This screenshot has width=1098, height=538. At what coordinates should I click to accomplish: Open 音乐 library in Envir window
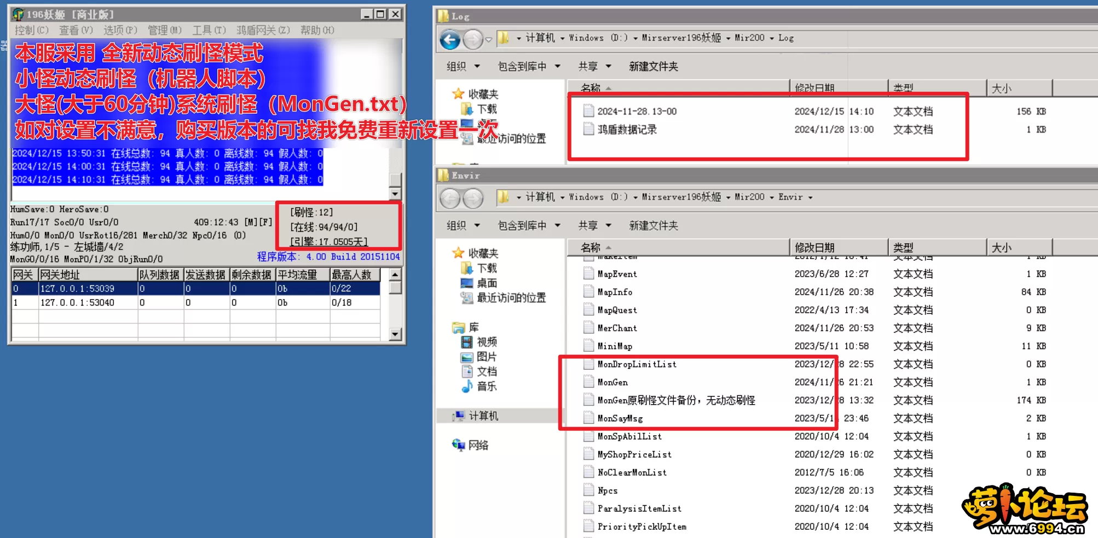[479, 386]
